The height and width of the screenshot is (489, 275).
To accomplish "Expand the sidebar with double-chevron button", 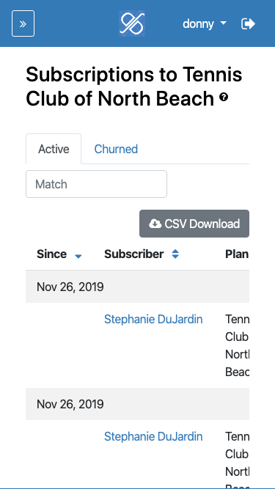I will click(x=23, y=23).
